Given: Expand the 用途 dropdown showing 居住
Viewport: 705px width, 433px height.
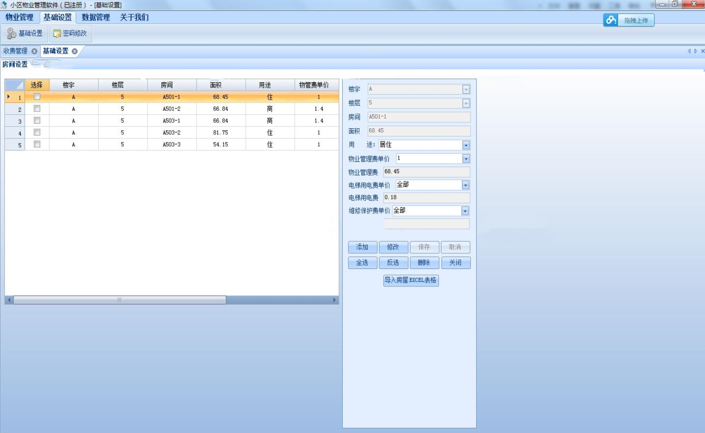Looking at the screenshot, I should (x=466, y=145).
